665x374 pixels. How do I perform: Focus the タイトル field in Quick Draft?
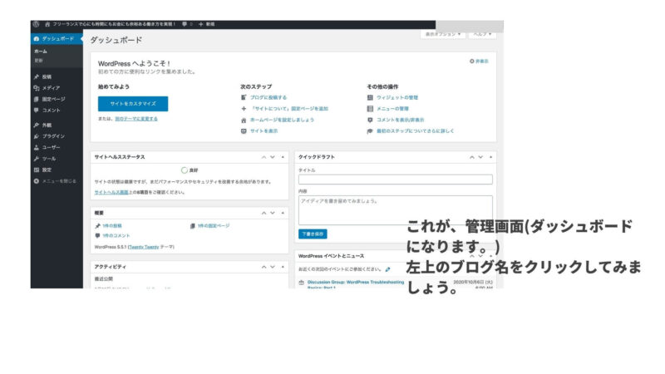tap(396, 180)
